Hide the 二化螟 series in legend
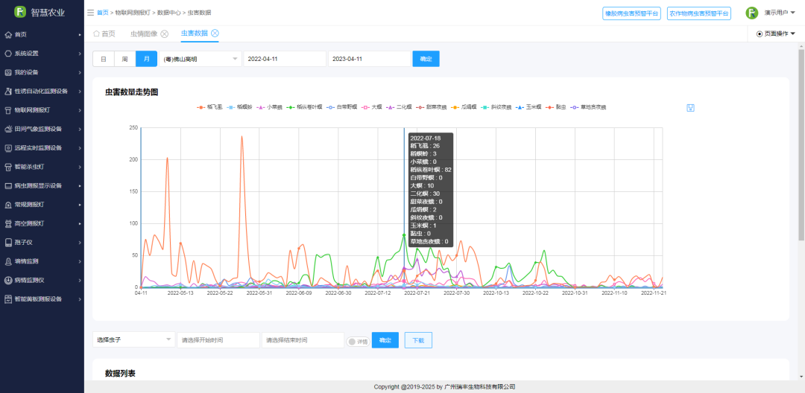Screen dimensions: 805x393 pyautogui.click(x=400, y=107)
